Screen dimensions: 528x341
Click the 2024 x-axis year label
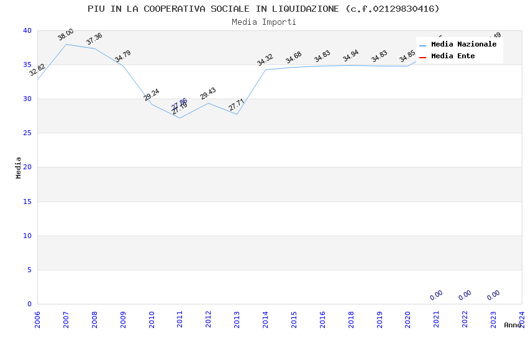pos(522,319)
